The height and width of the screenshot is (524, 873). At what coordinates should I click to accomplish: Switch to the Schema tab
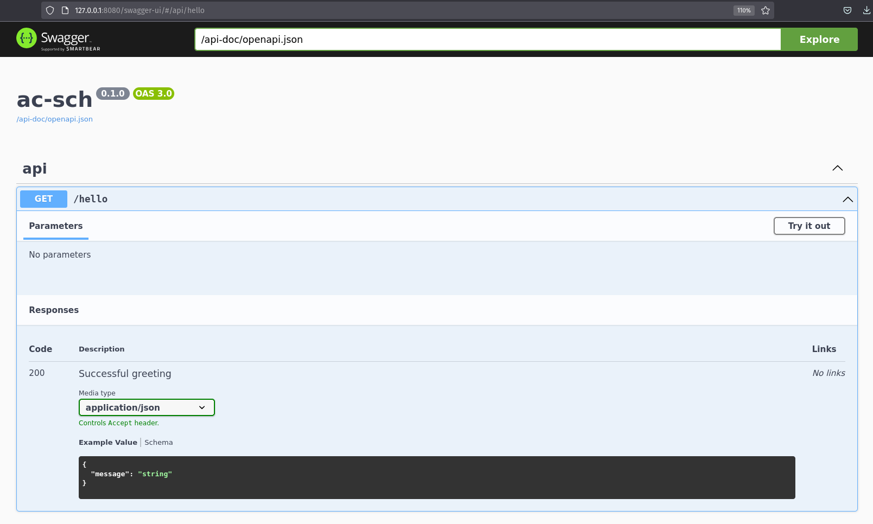tap(159, 443)
